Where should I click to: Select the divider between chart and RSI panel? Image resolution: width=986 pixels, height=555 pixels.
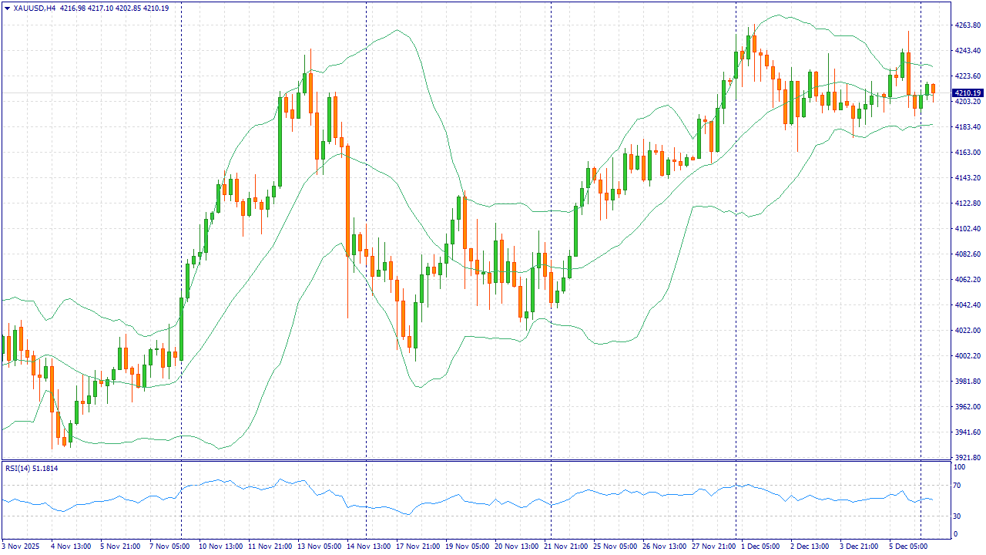click(478, 461)
